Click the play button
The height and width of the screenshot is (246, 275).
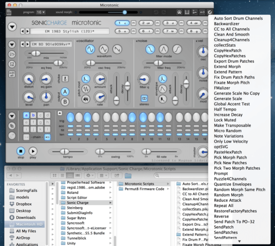(33, 151)
